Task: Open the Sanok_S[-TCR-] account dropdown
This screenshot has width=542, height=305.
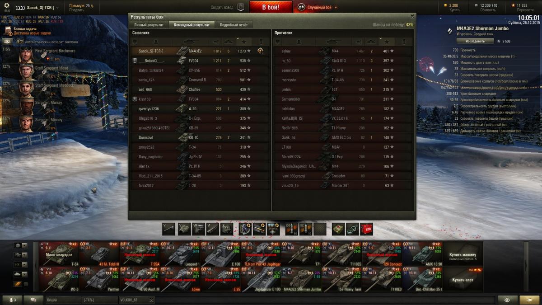Action: (38, 8)
